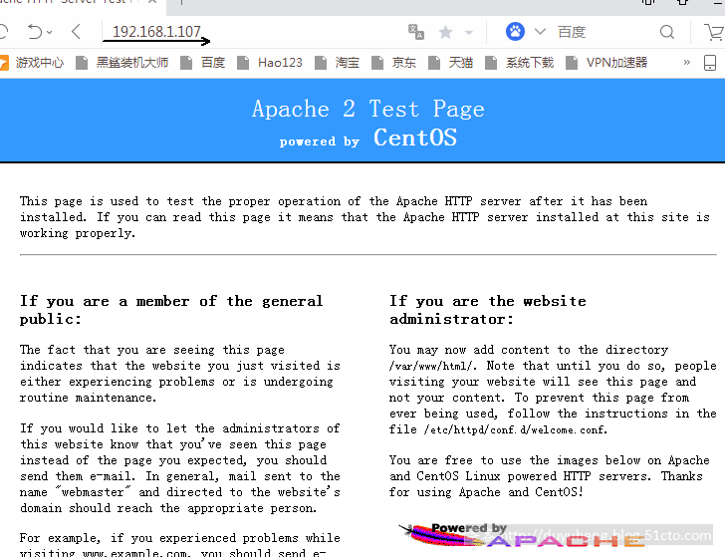Click the 游戏中心 orange play icon
Screen dimensions: 725x557
coord(4,63)
